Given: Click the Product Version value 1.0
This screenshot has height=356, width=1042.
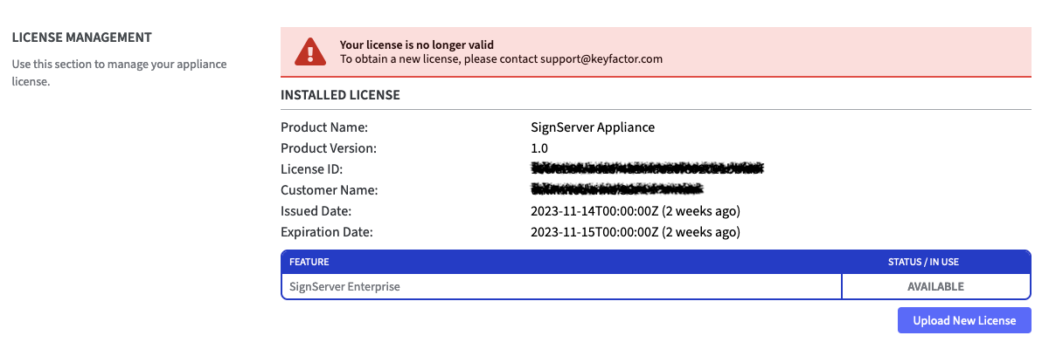Looking at the screenshot, I should pos(539,148).
